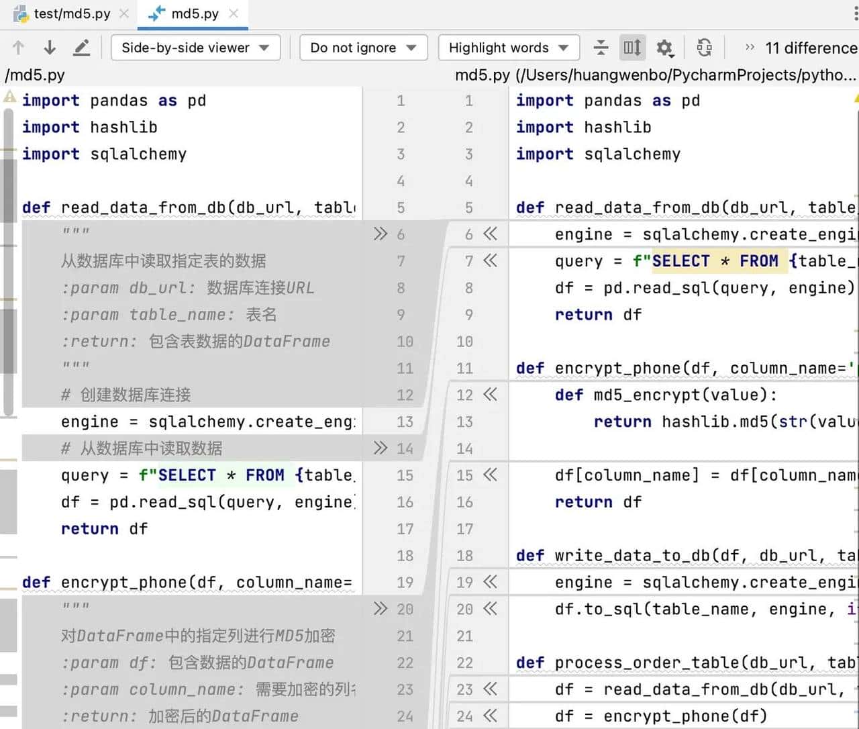Click the warning icon beside line 1

pyautogui.click(x=9, y=99)
